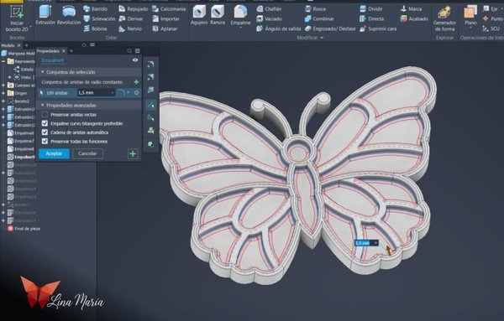Collapse Propiedades avanzadas section
This screenshot has width=504, height=321.
(x=43, y=105)
